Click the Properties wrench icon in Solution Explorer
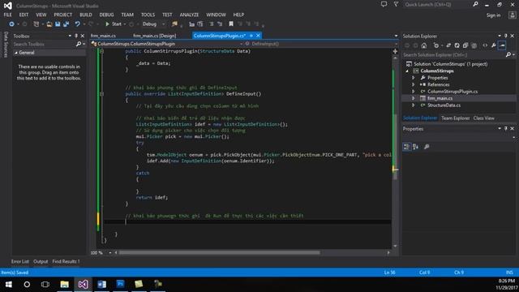The height and width of the screenshot is (292, 519). pos(494,45)
